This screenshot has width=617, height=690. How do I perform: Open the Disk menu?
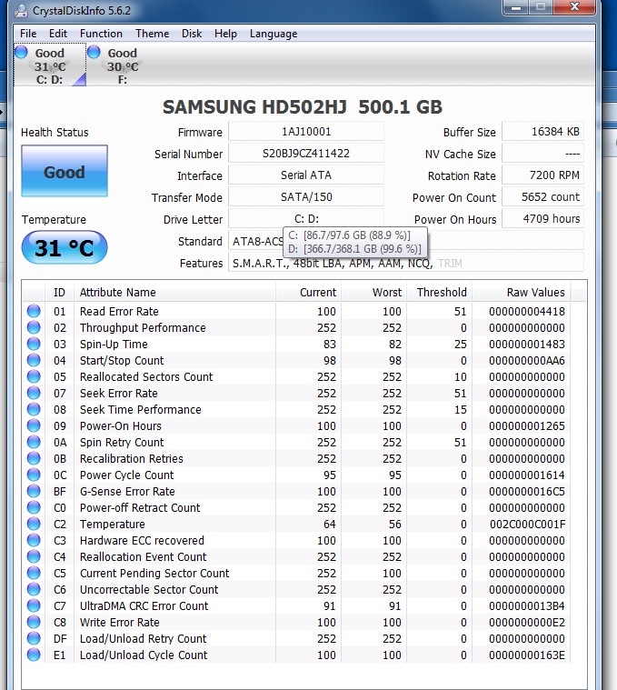tap(192, 34)
